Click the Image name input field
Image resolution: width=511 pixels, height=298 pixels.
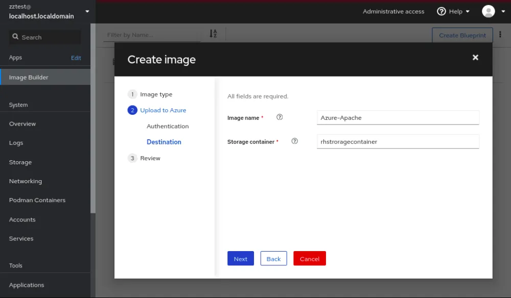coord(398,117)
